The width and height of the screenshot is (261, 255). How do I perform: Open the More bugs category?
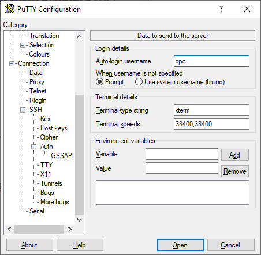(55, 202)
